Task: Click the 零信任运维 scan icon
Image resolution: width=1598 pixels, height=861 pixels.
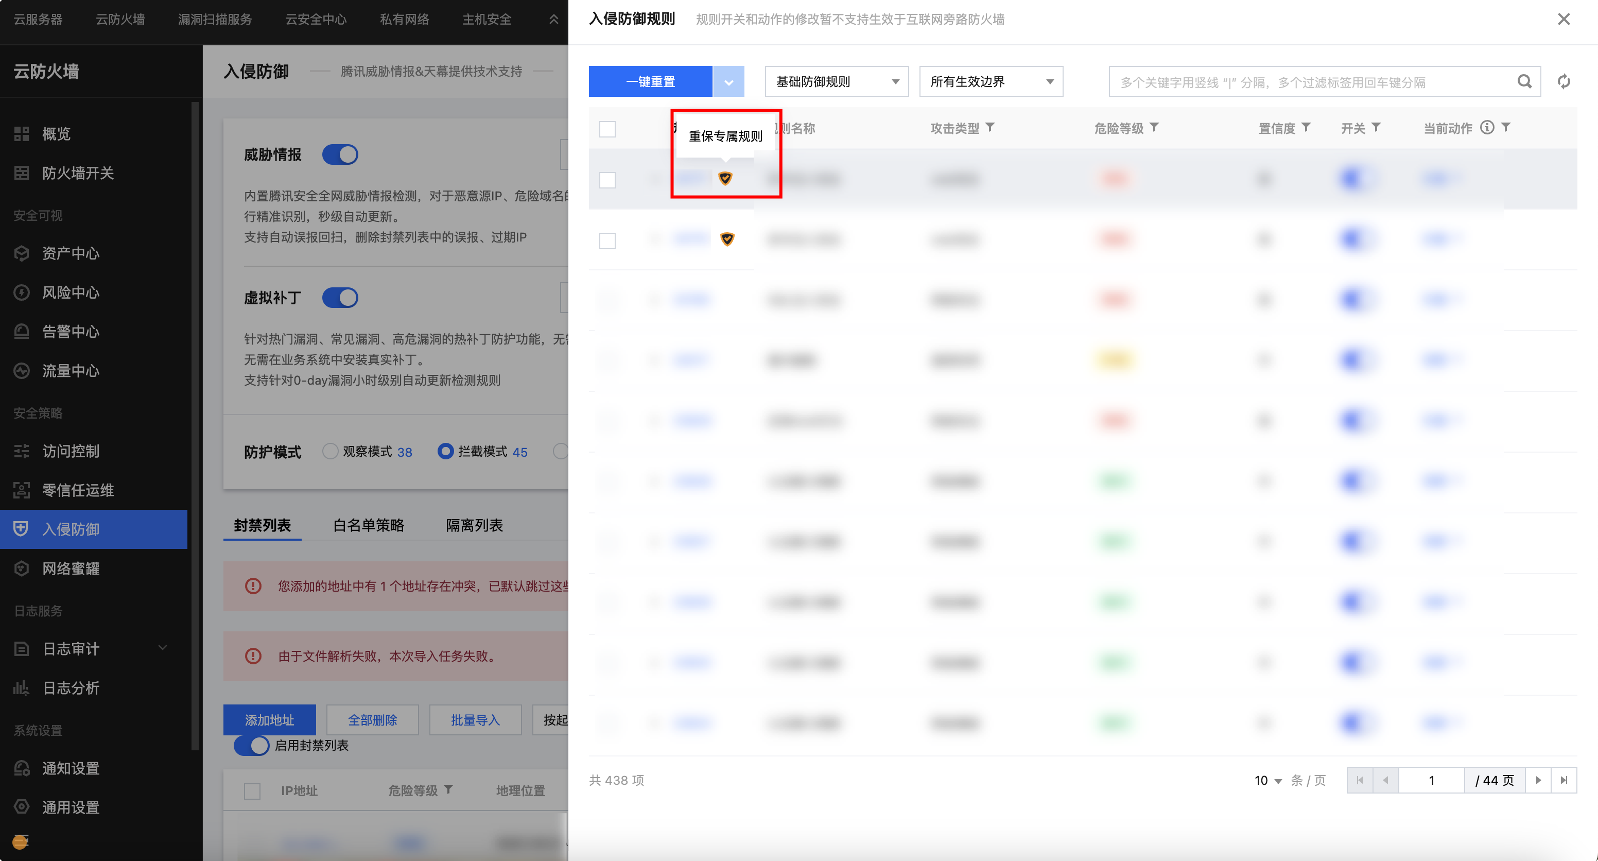Action: (22, 490)
